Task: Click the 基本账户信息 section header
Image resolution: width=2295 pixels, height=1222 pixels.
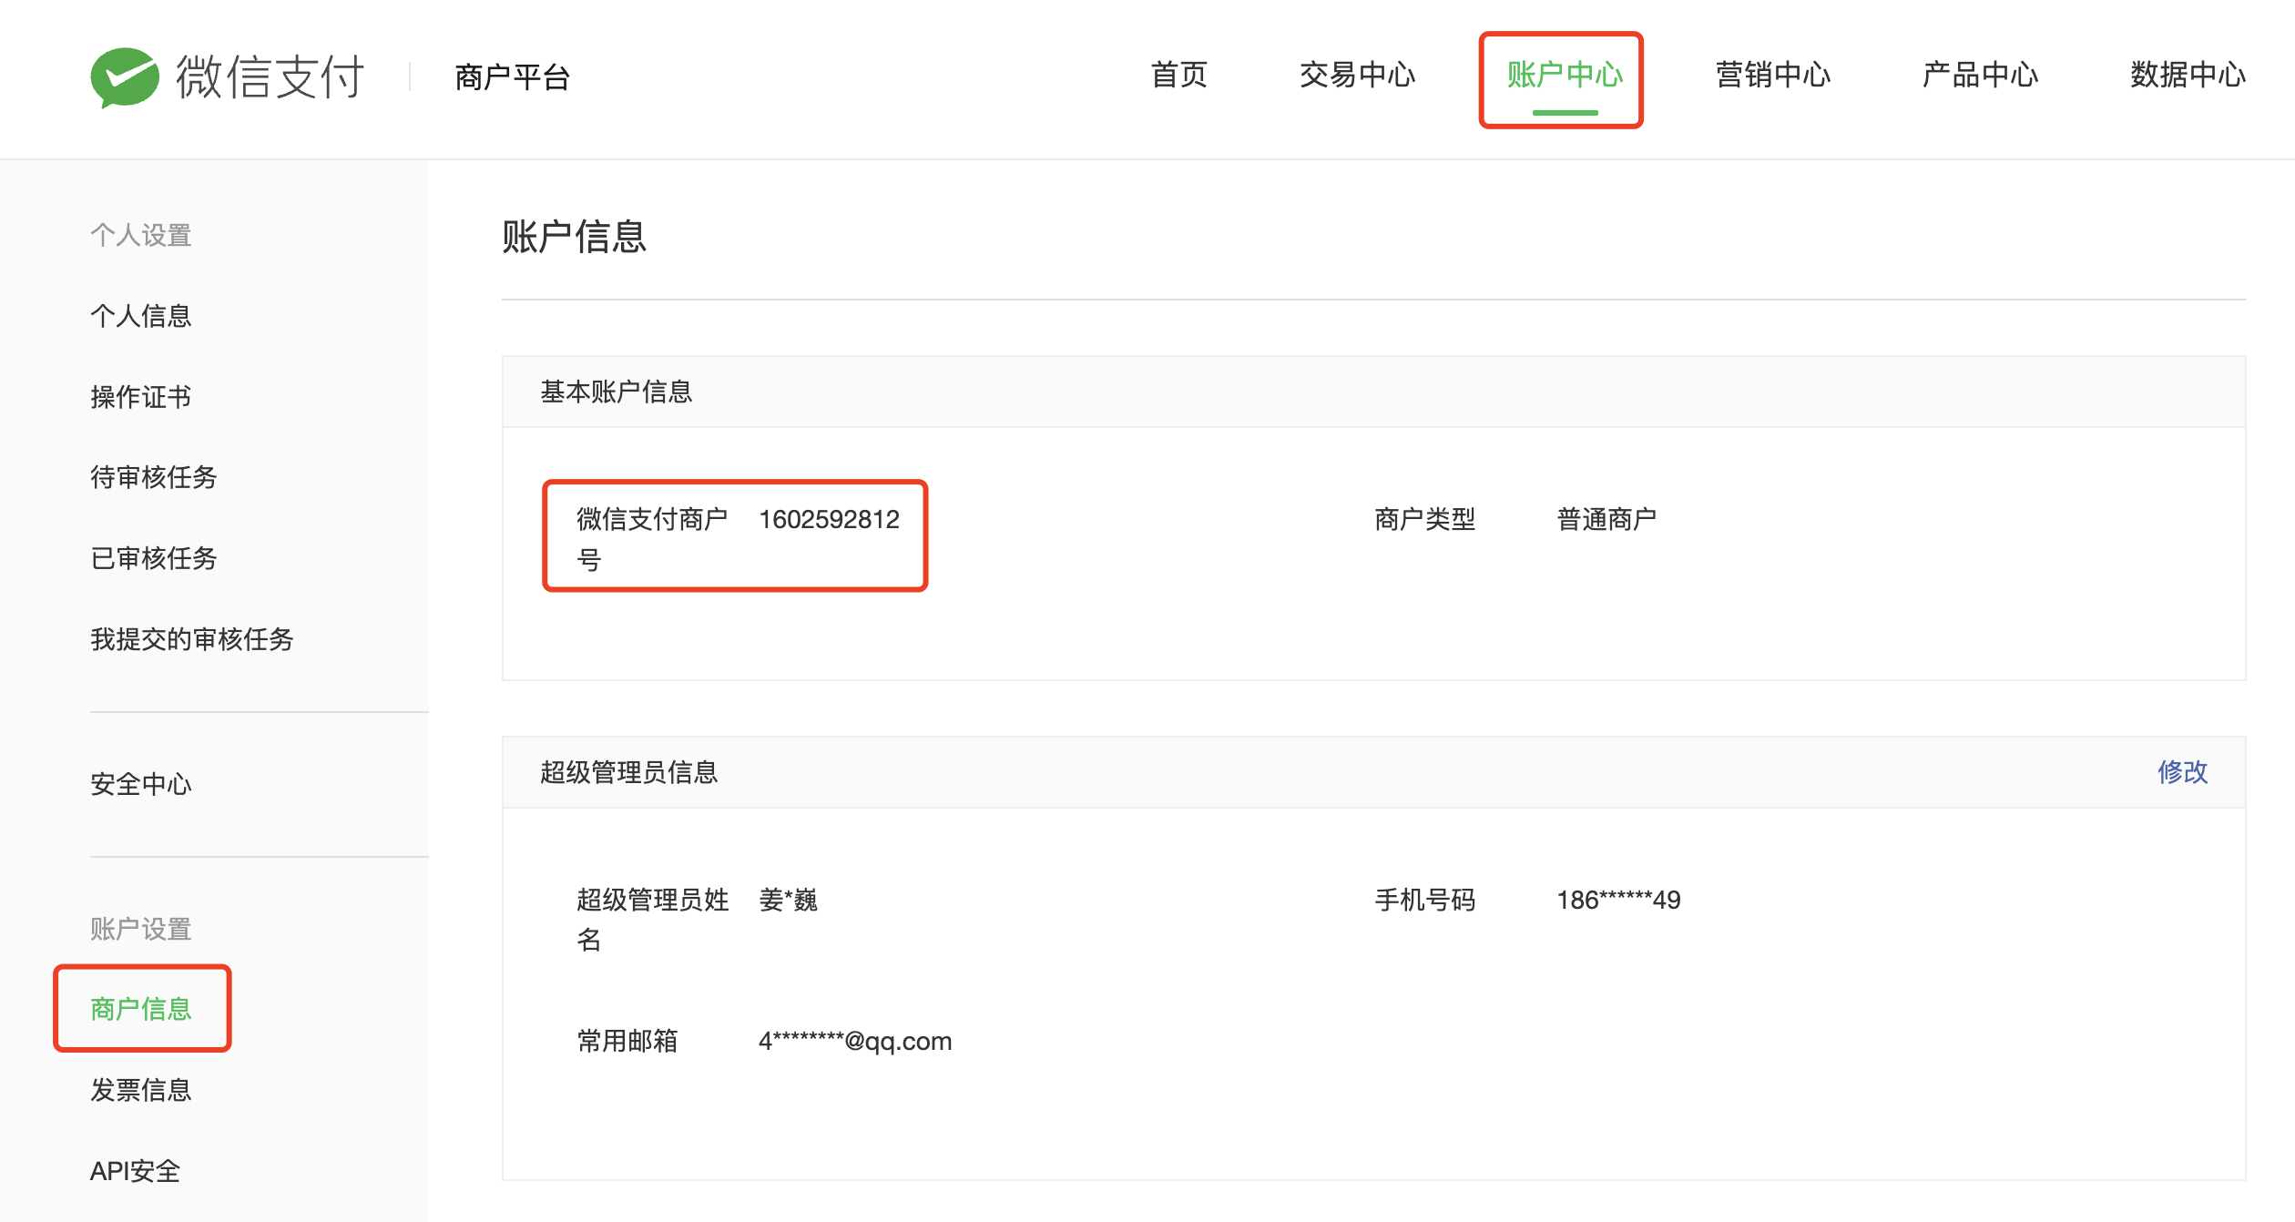Action: [617, 392]
